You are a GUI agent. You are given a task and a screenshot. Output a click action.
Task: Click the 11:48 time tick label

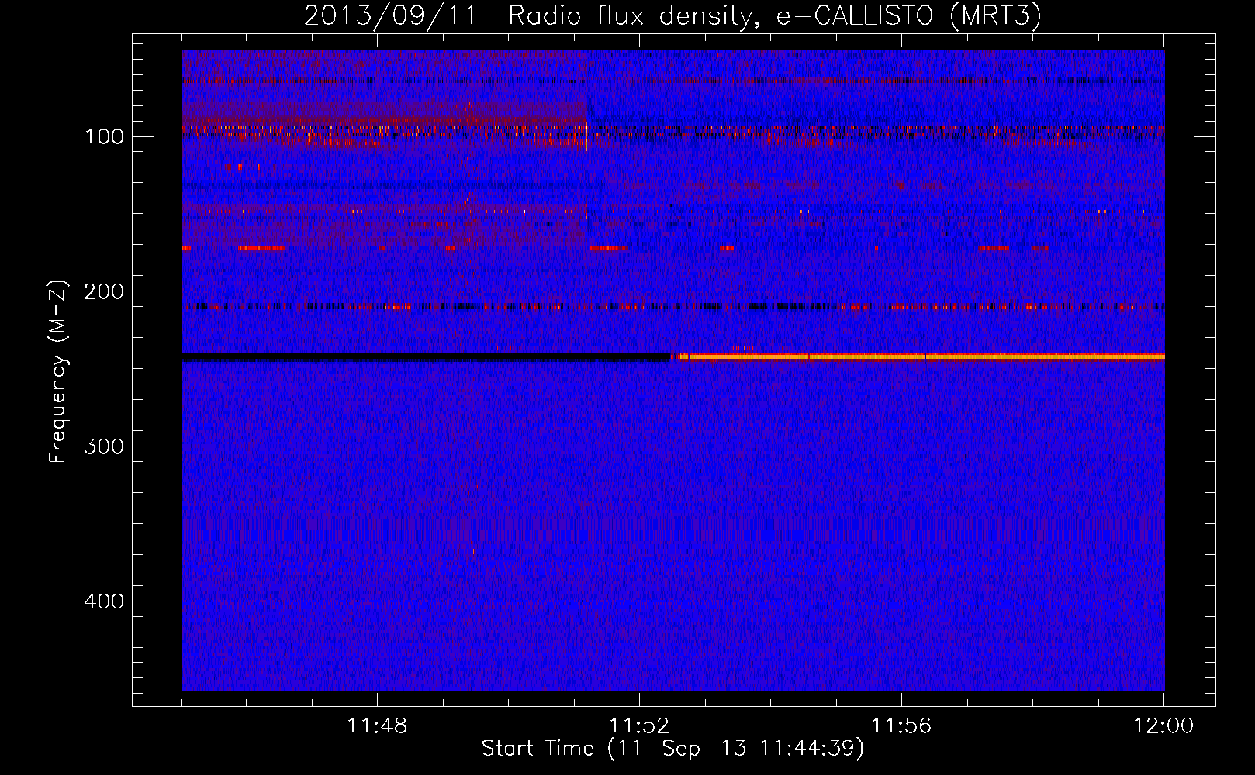click(377, 726)
